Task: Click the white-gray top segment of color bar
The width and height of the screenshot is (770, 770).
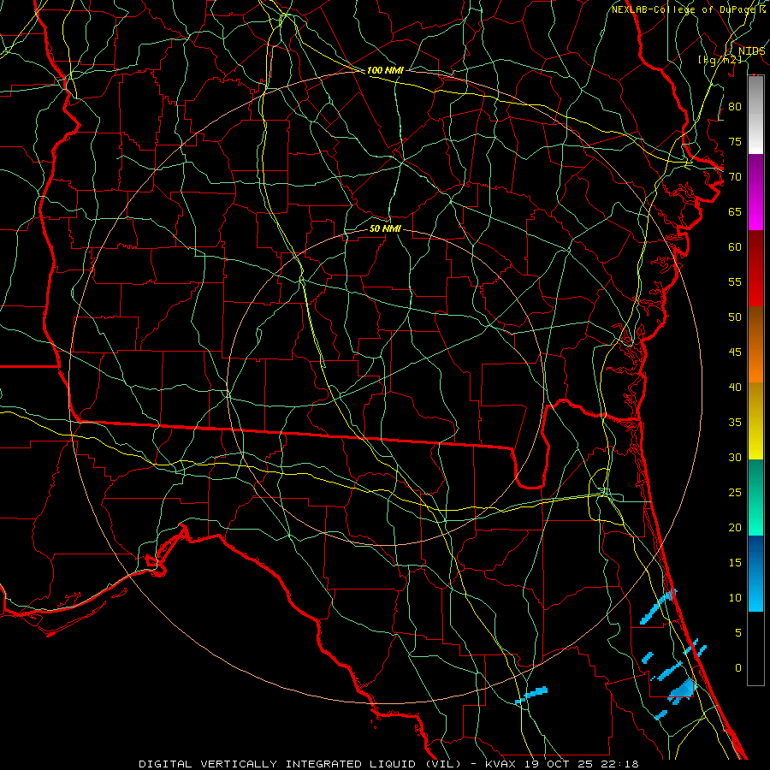Action: point(755,115)
